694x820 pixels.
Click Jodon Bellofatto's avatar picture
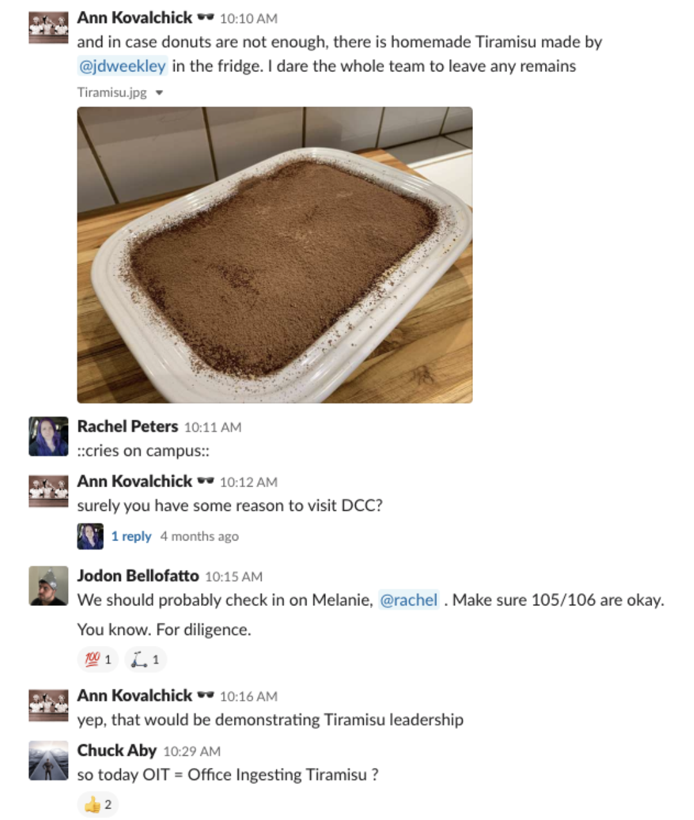(x=48, y=585)
